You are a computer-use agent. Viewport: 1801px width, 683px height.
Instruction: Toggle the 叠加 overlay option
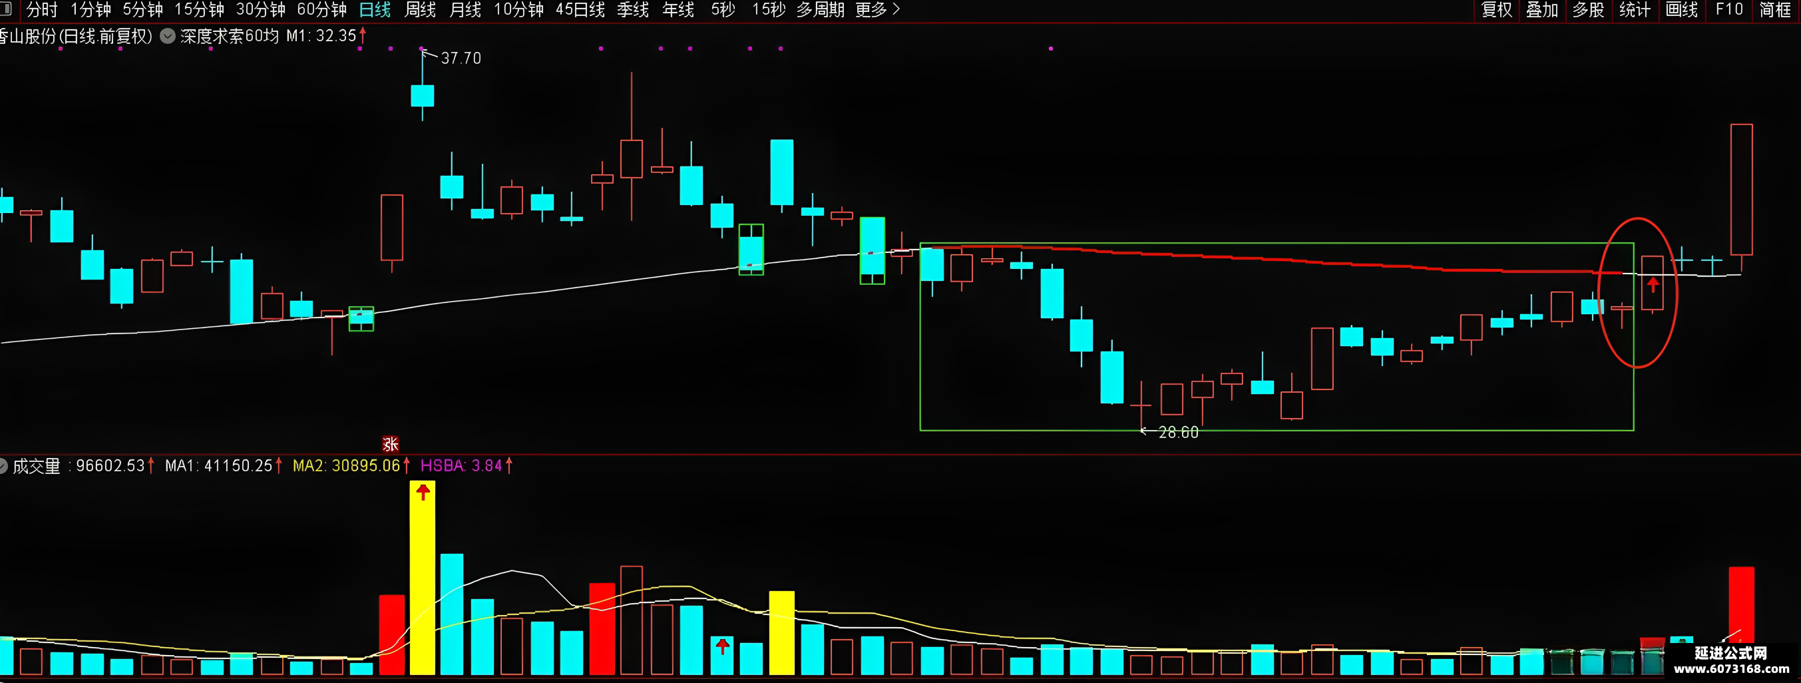pyautogui.click(x=1542, y=10)
